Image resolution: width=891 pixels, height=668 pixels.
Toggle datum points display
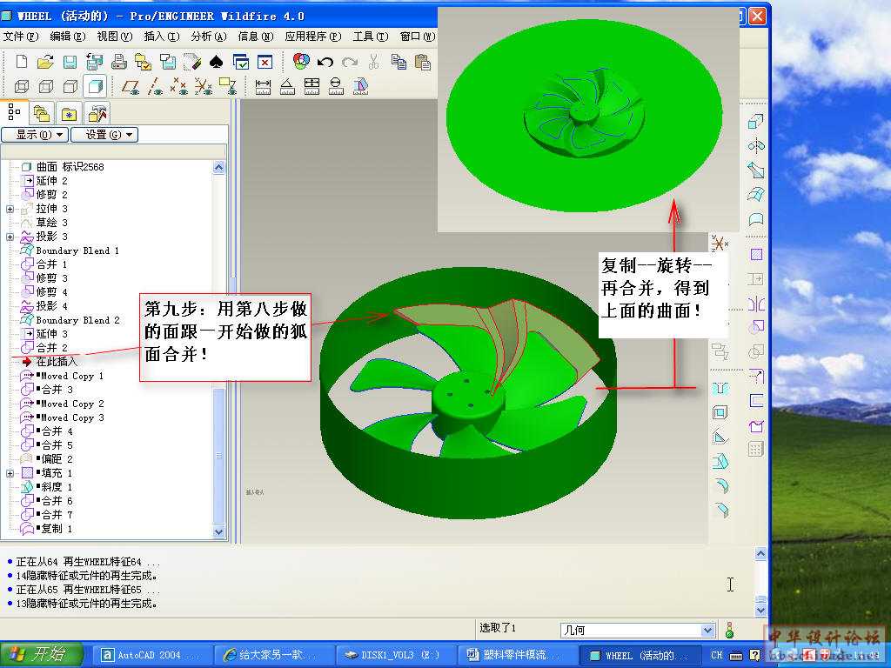179,86
